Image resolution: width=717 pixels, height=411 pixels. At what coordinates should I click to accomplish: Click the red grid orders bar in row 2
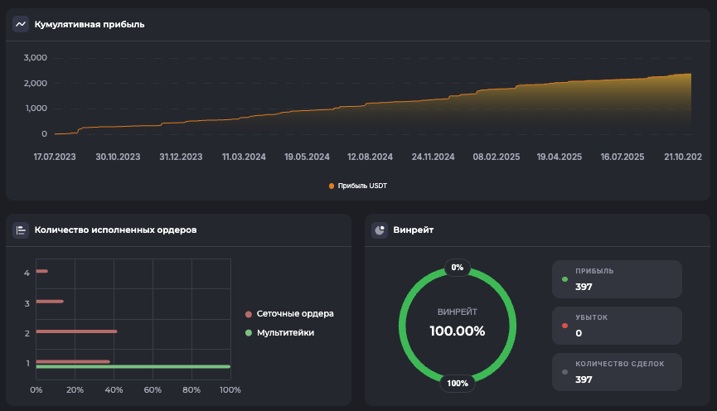click(x=76, y=331)
